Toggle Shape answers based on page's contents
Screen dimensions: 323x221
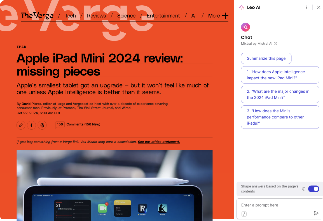[313, 189]
